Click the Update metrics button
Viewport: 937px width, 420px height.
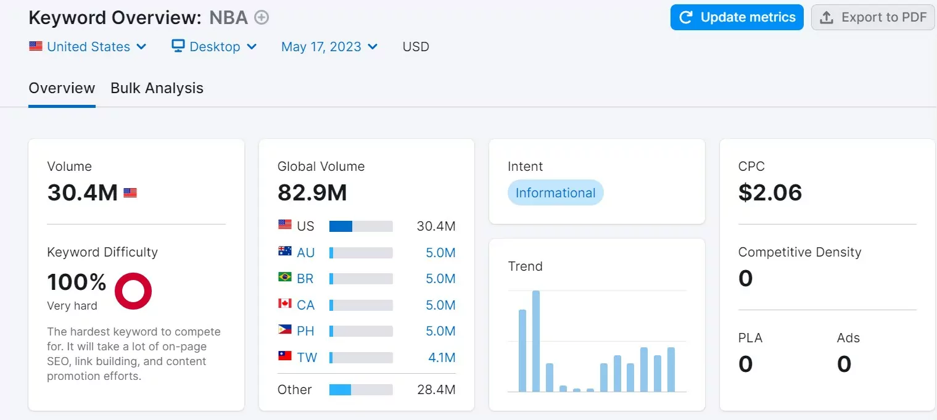click(x=737, y=17)
